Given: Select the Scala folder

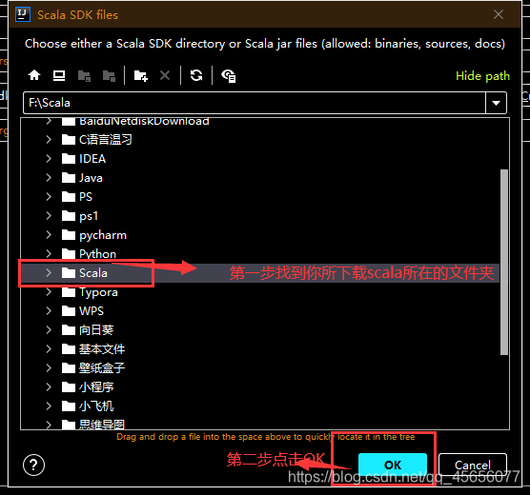Looking at the screenshot, I should coord(85,273).
